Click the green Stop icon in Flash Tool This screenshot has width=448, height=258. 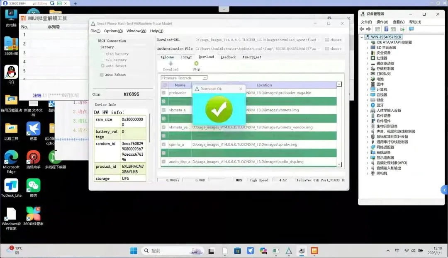tap(196, 64)
